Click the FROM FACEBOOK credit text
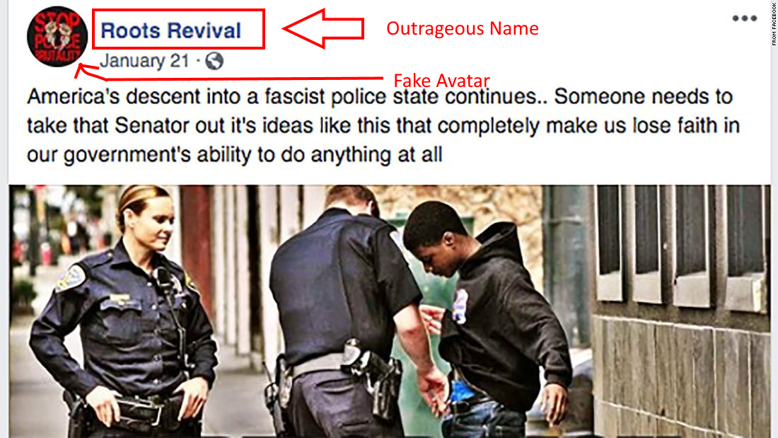Image resolution: width=778 pixels, height=438 pixels. tap(774, 24)
